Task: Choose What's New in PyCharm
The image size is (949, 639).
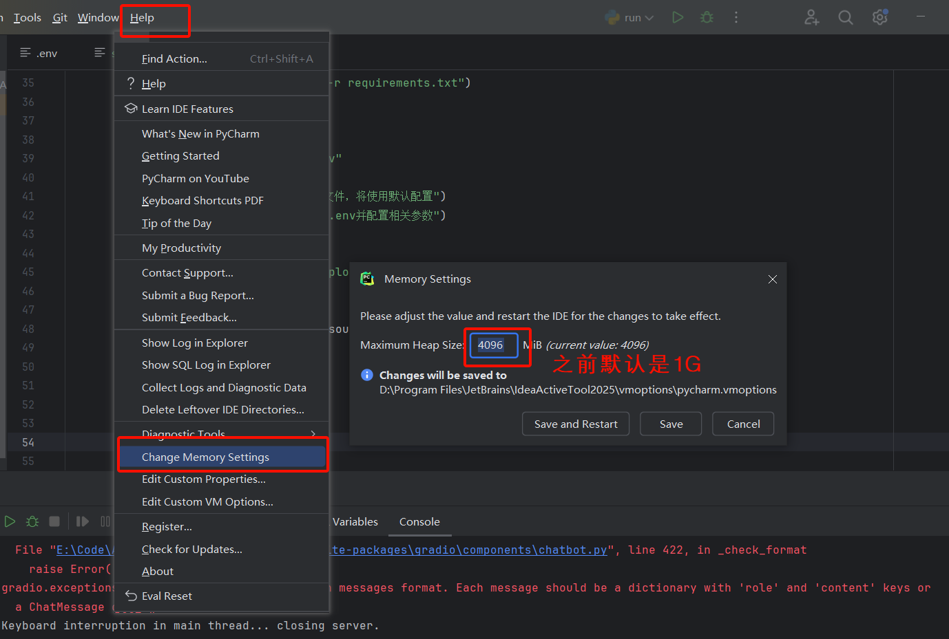Action: 222,133
